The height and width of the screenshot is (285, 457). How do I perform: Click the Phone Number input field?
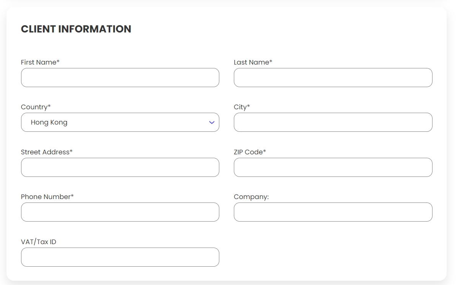(120, 212)
